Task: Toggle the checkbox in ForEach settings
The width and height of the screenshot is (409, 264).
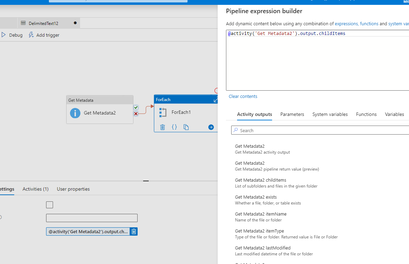Action: [50, 205]
